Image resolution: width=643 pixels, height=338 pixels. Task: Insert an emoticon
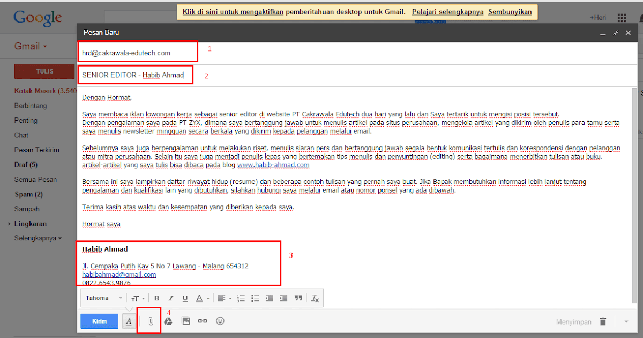(x=220, y=320)
